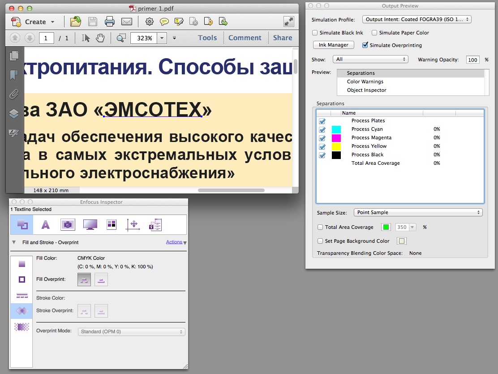498x374 pixels.
Task: Click page background color swatch
Action: pyautogui.click(x=402, y=241)
